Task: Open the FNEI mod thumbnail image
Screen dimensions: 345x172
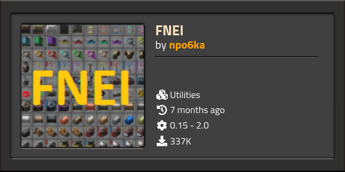Action: pyautogui.click(x=83, y=86)
